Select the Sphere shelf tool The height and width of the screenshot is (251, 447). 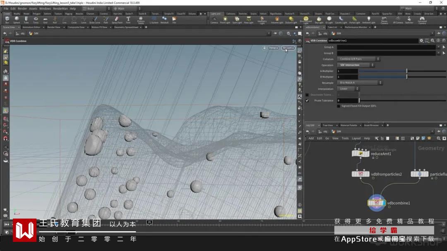pos(17,19)
